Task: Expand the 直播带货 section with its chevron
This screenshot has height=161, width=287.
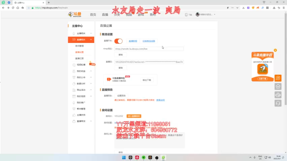Action: click(91, 121)
